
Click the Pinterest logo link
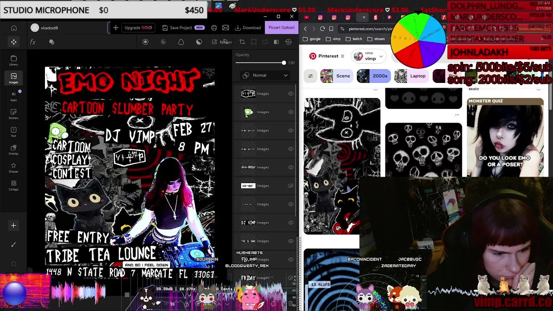(324, 56)
